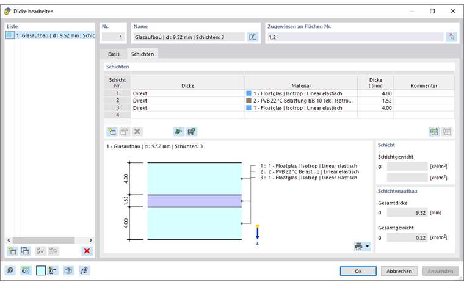Open the search magnifier icon at bottom left
Screen dimensions: 464x285
tap(10, 270)
